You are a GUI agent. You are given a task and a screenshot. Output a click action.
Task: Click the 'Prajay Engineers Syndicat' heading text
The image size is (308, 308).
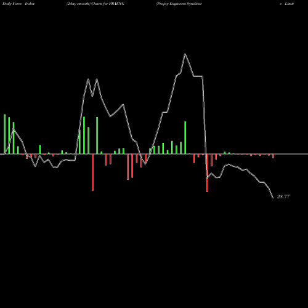tap(179, 4)
